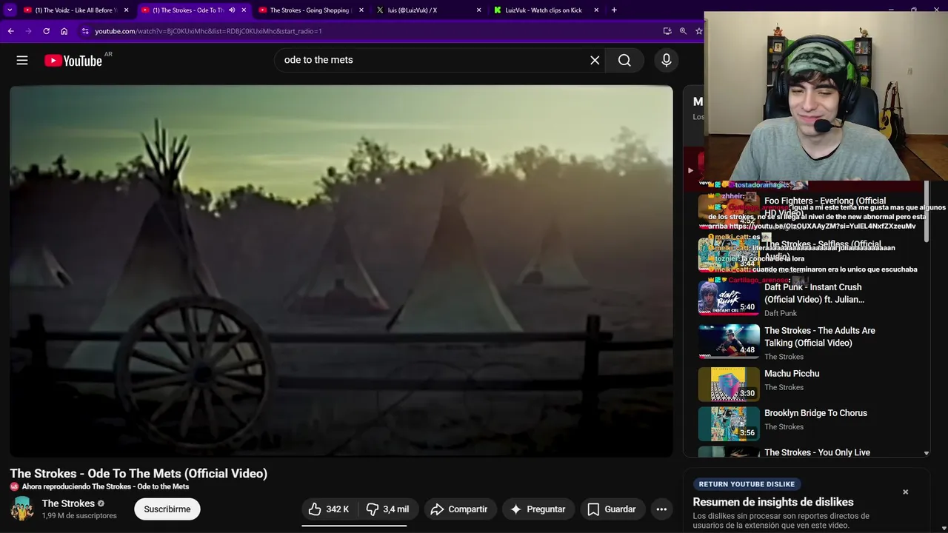This screenshot has height=533, width=948.
Task: Clear the search box with X icon
Action: pos(595,61)
